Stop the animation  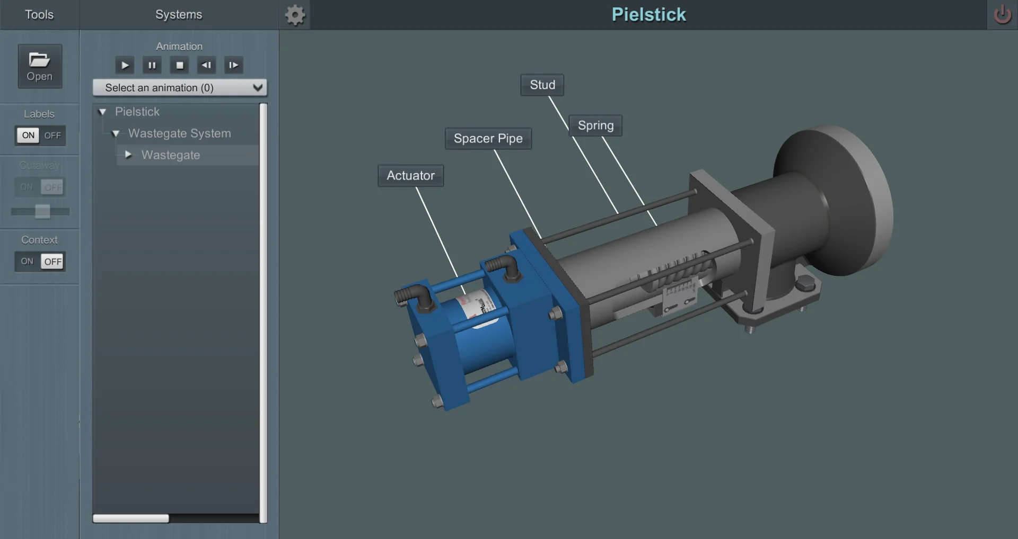tap(180, 65)
